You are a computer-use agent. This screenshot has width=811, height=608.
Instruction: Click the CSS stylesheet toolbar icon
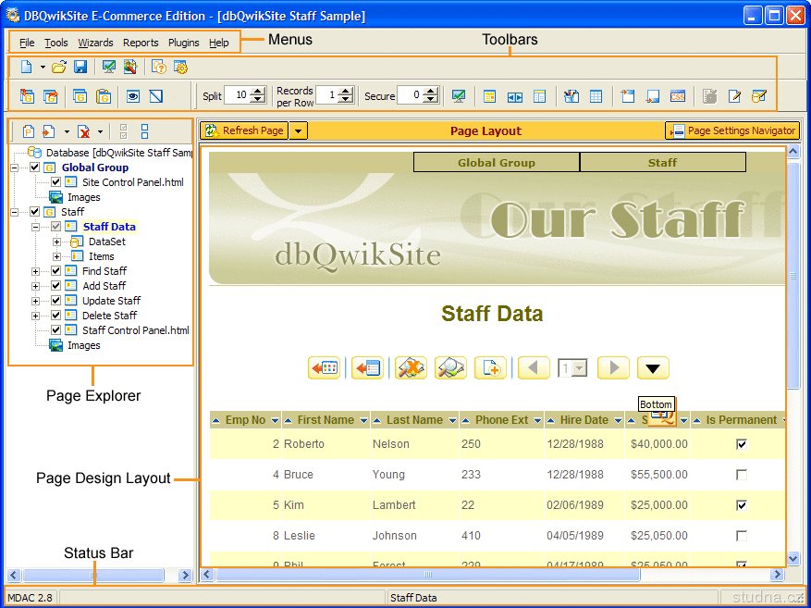pyautogui.click(x=678, y=95)
